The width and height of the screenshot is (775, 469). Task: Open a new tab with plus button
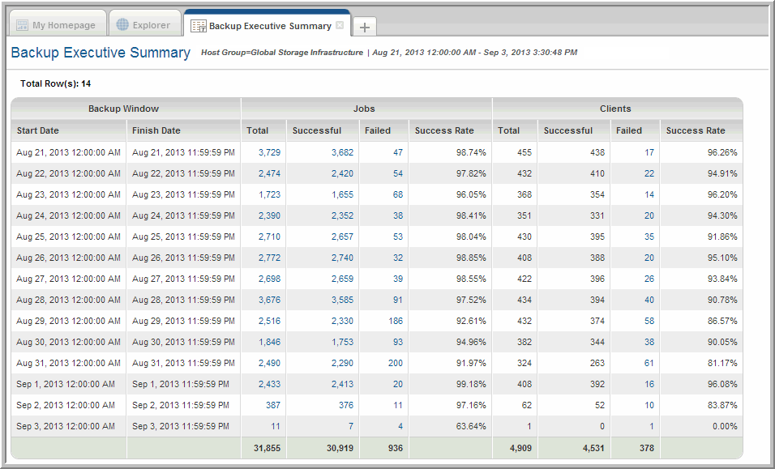click(364, 27)
